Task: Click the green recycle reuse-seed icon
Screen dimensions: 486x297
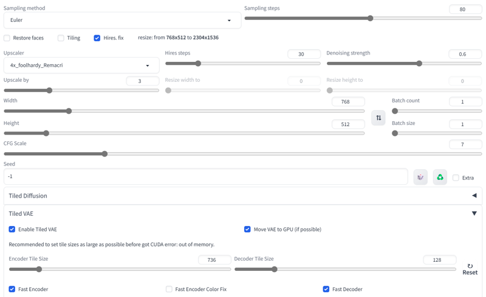Action: click(440, 177)
